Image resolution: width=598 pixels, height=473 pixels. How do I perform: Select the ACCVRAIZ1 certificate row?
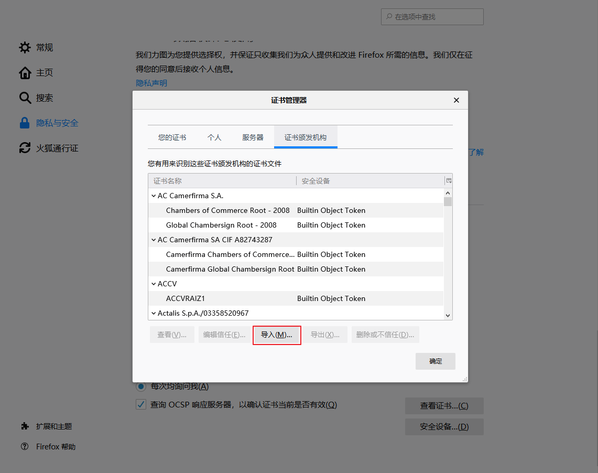pos(296,299)
